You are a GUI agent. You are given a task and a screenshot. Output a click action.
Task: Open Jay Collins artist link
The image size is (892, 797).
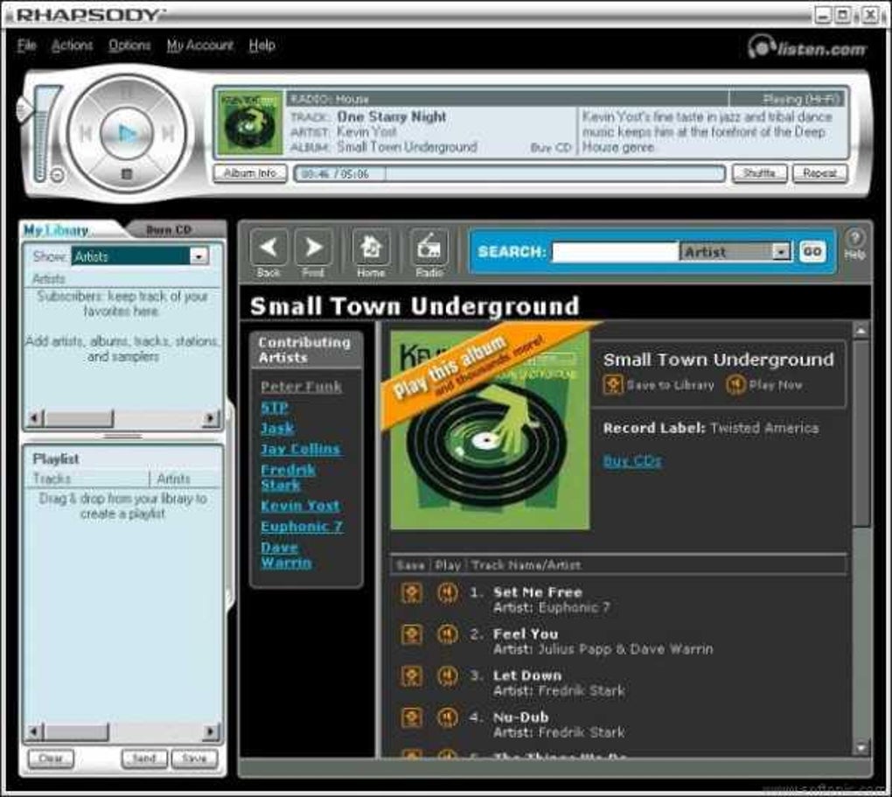click(x=300, y=449)
